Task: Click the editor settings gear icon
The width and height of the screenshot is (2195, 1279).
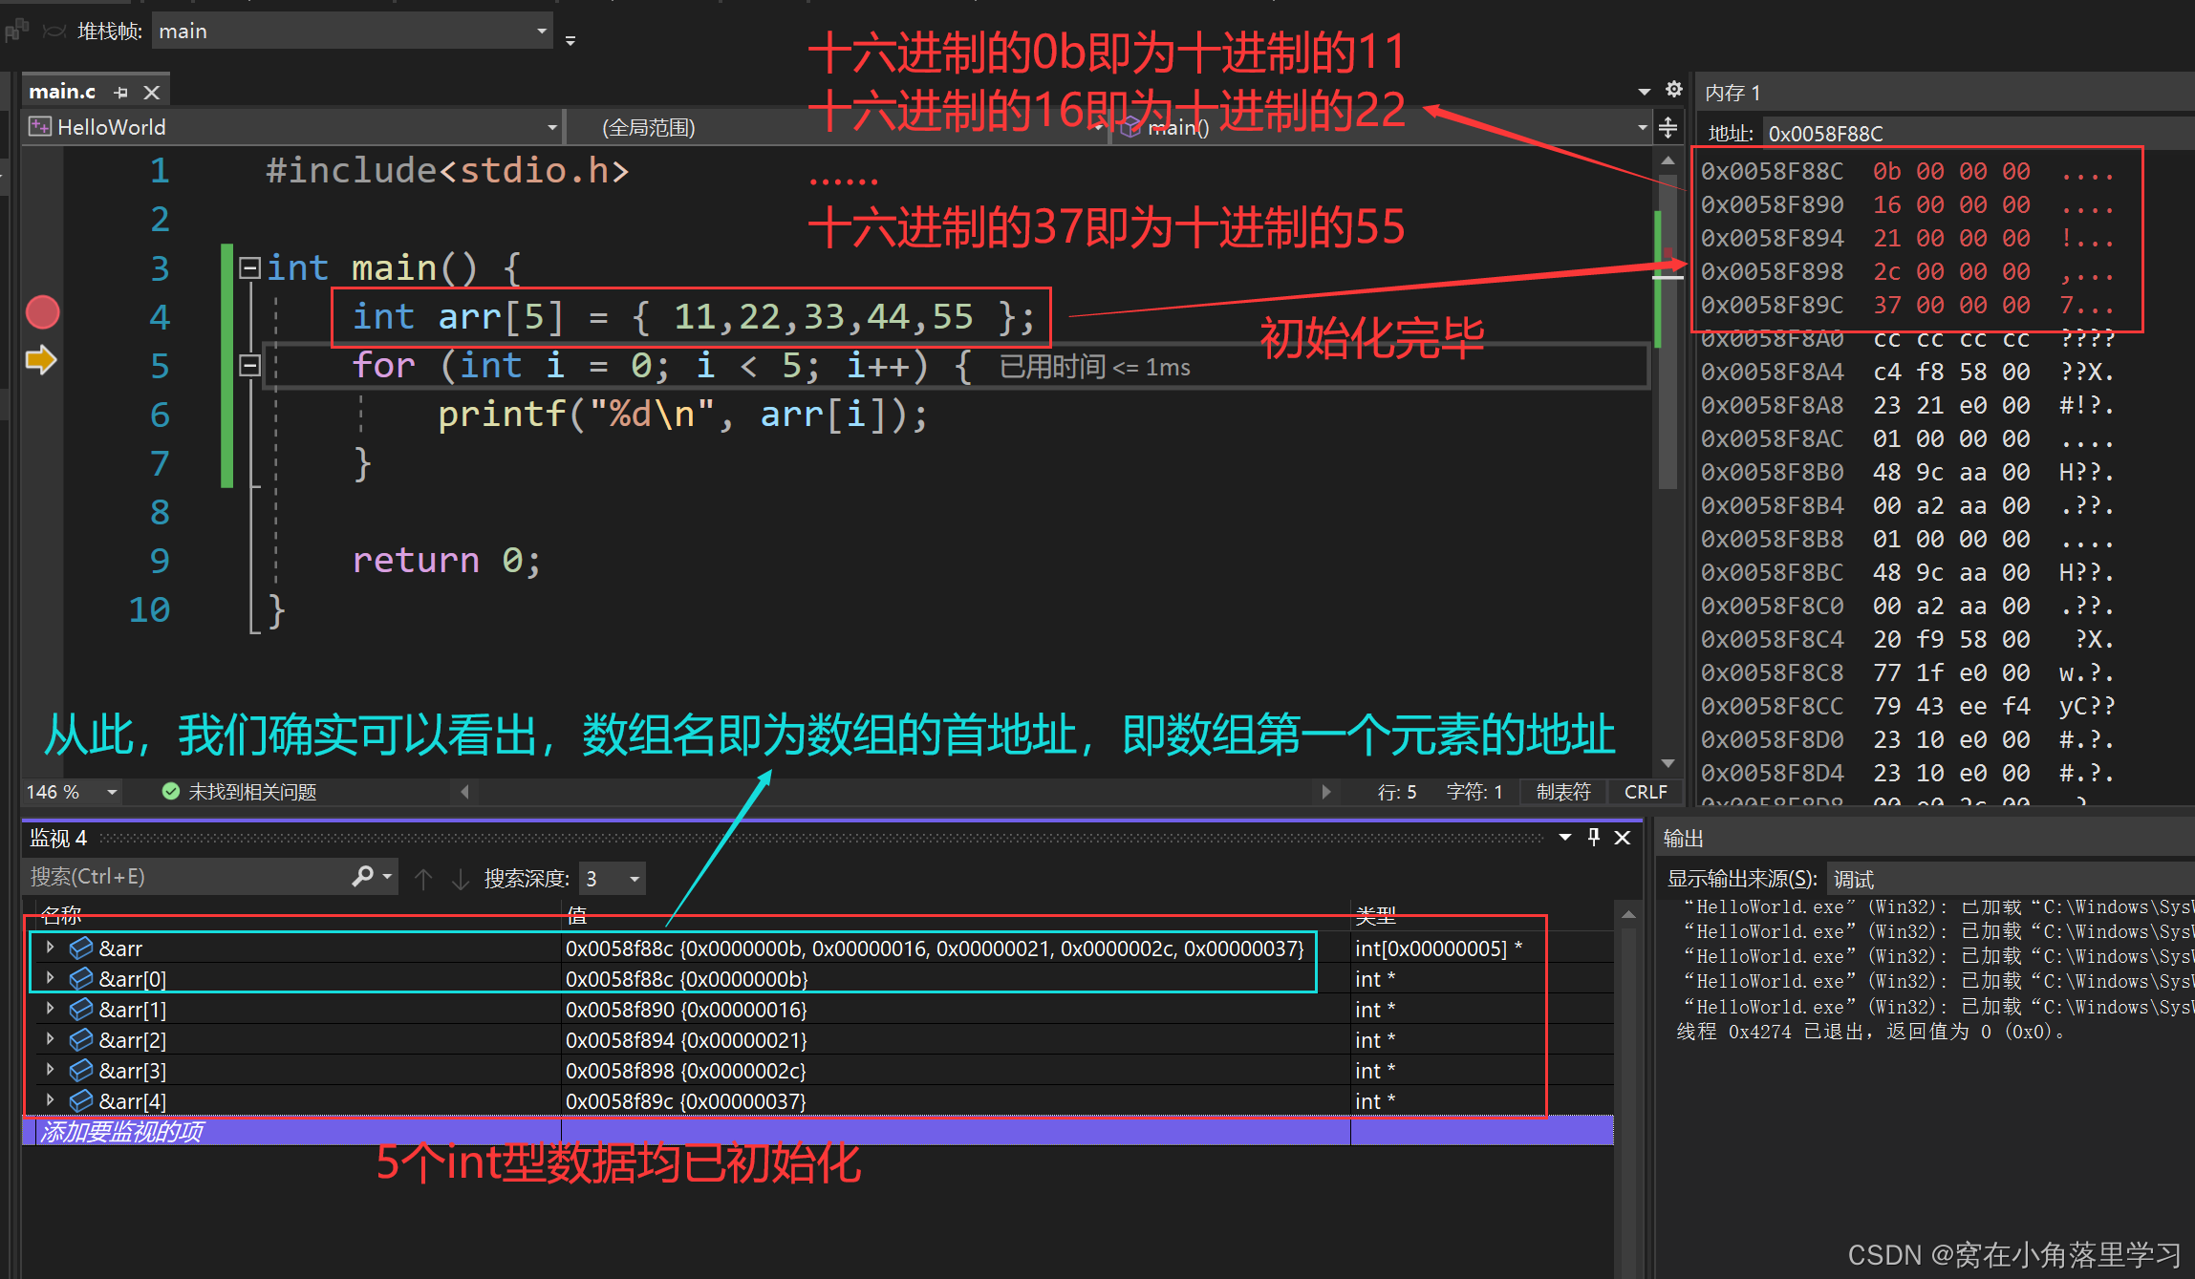Action: 1673,90
